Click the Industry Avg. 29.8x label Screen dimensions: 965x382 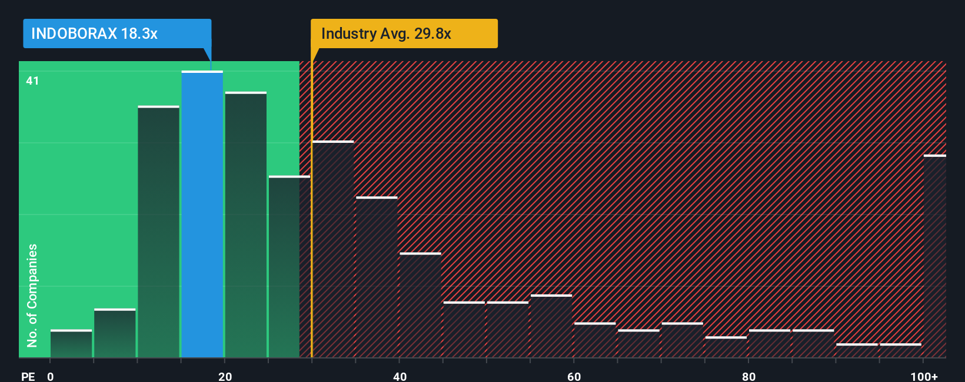click(404, 33)
